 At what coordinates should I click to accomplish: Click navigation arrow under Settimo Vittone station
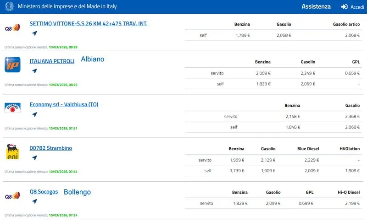tap(34, 33)
